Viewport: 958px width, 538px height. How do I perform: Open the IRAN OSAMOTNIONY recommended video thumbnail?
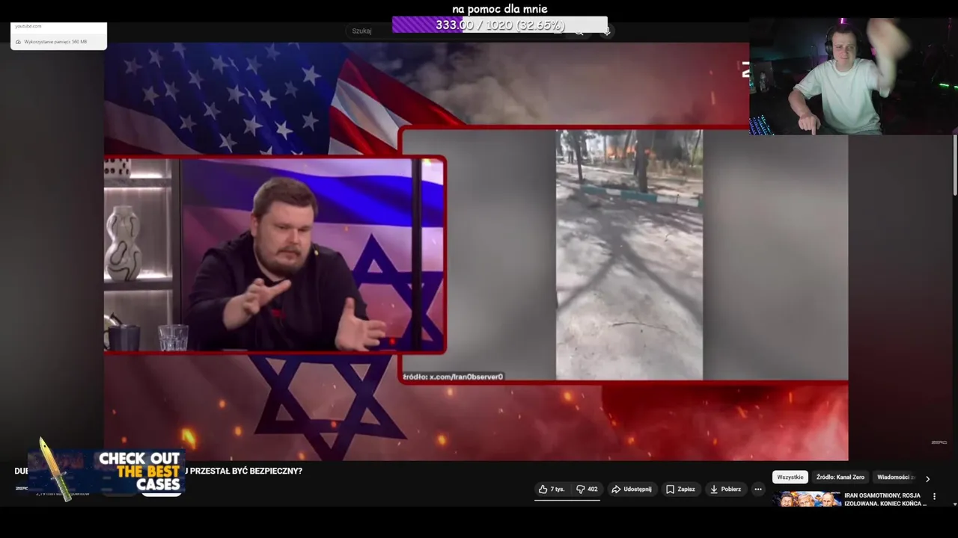(807, 499)
